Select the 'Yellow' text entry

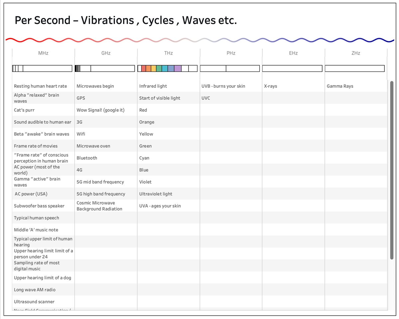click(146, 134)
